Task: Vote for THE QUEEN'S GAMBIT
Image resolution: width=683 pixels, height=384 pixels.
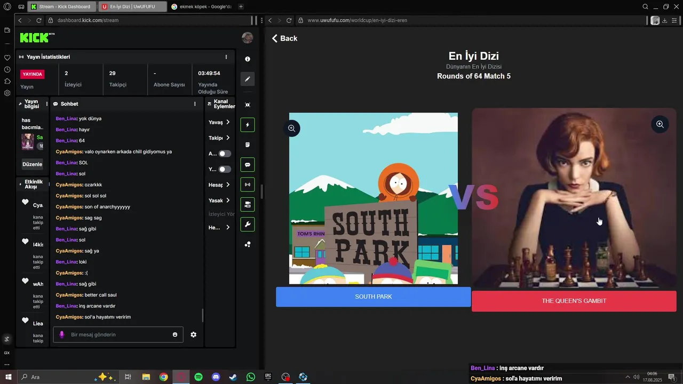Action: pyautogui.click(x=574, y=301)
